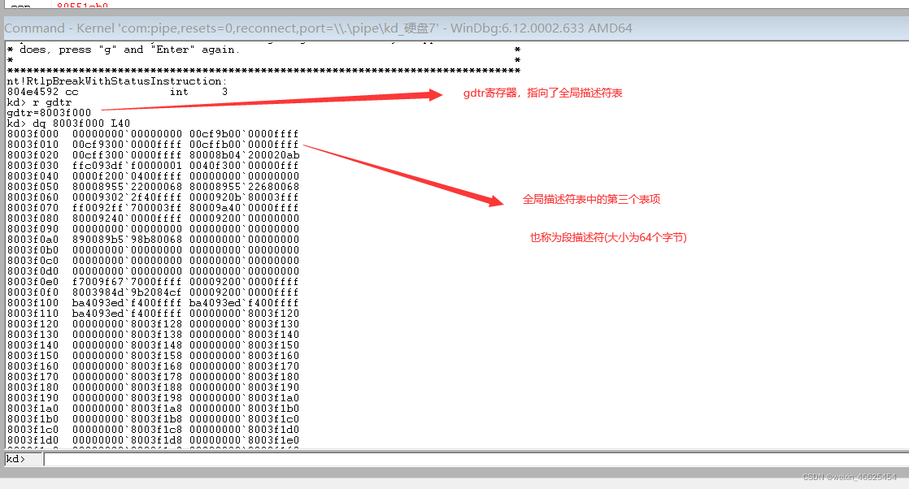
Task: Select the 'gdtr=8003f000' output line
Action: coord(50,113)
